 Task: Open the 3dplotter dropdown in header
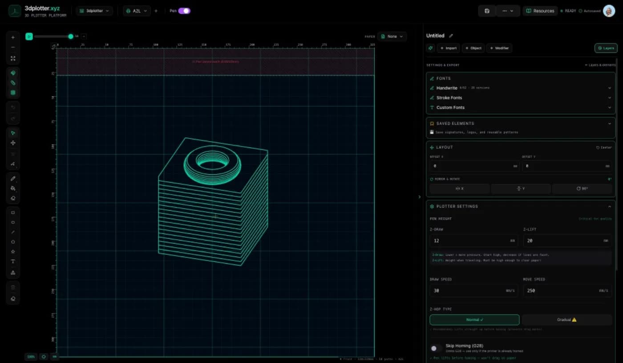94,11
